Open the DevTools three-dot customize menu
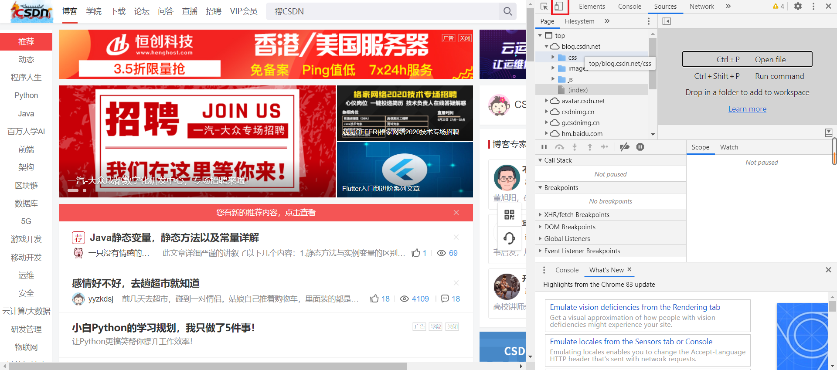 point(813,6)
